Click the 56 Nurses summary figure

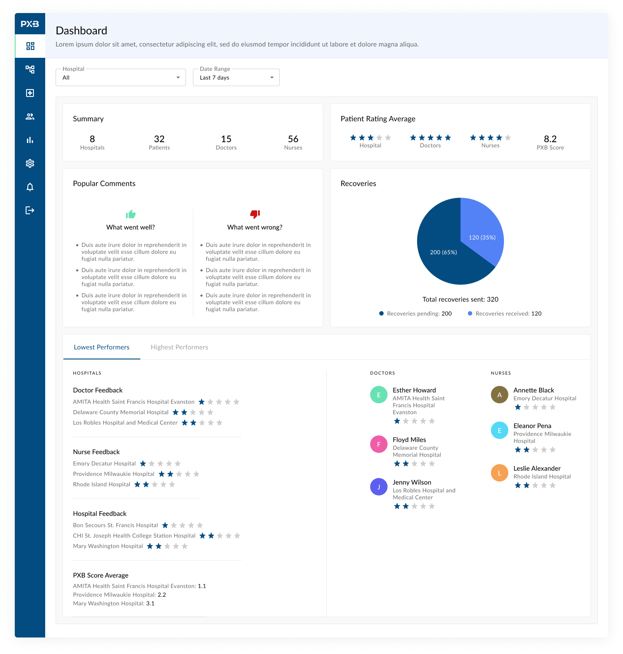(293, 142)
